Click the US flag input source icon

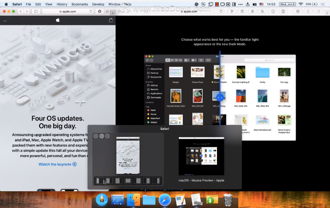pyautogui.click(x=261, y=4)
